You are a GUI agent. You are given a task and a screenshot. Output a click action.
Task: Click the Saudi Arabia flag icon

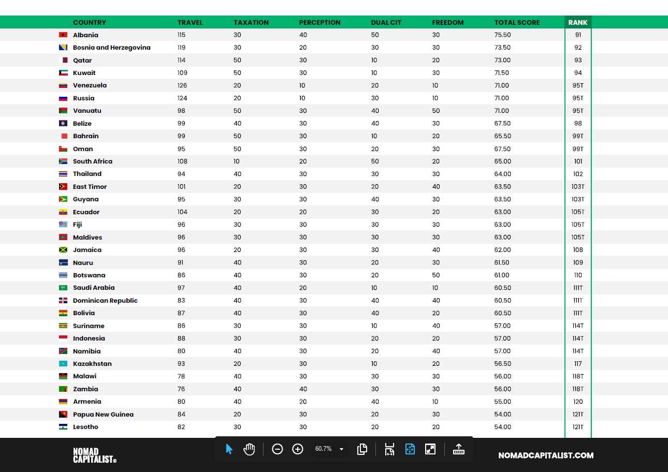coord(63,288)
